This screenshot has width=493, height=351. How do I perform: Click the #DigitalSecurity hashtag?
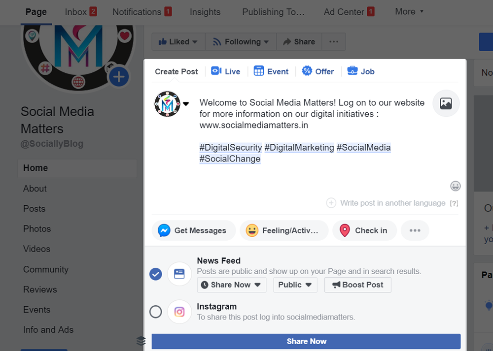(231, 148)
